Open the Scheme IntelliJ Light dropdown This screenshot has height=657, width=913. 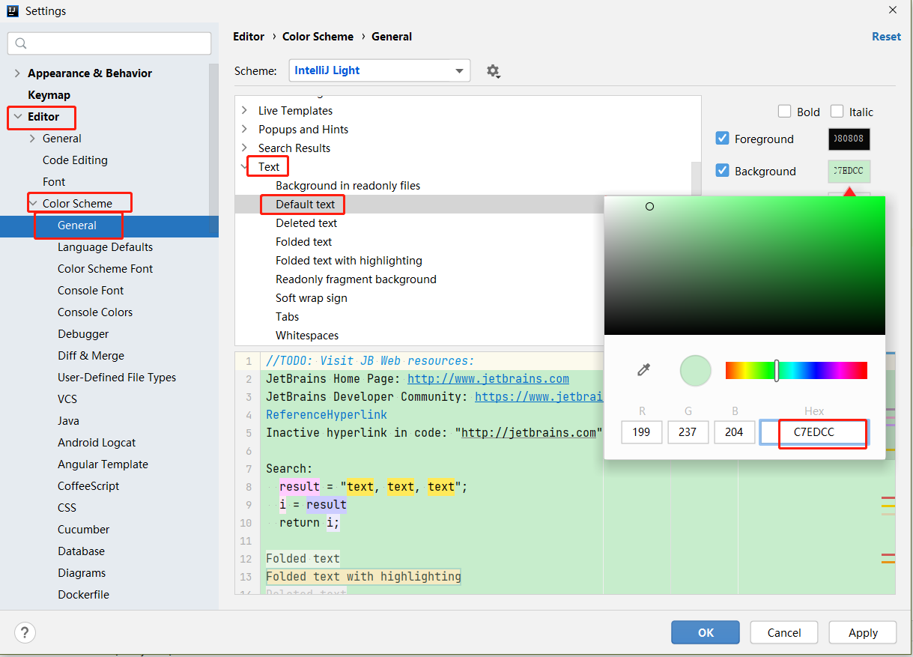(x=380, y=70)
